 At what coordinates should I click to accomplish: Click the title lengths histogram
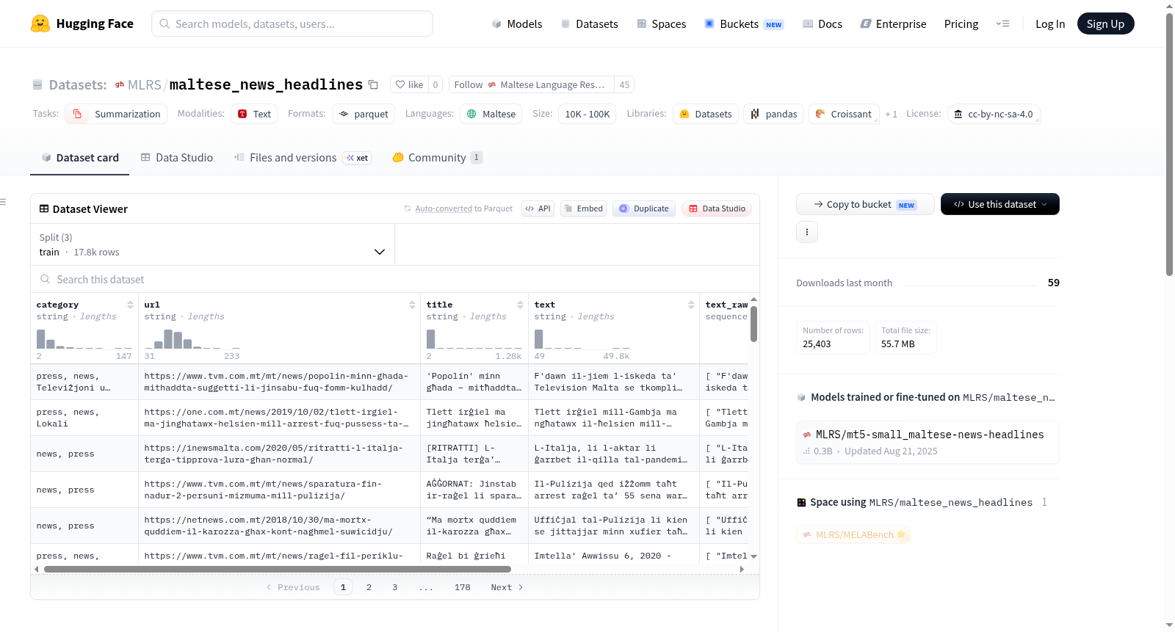474,339
